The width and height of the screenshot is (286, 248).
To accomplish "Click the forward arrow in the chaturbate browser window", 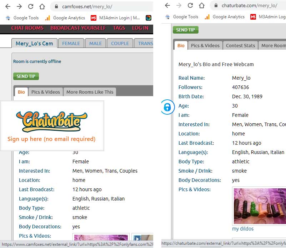I will (179, 5).
